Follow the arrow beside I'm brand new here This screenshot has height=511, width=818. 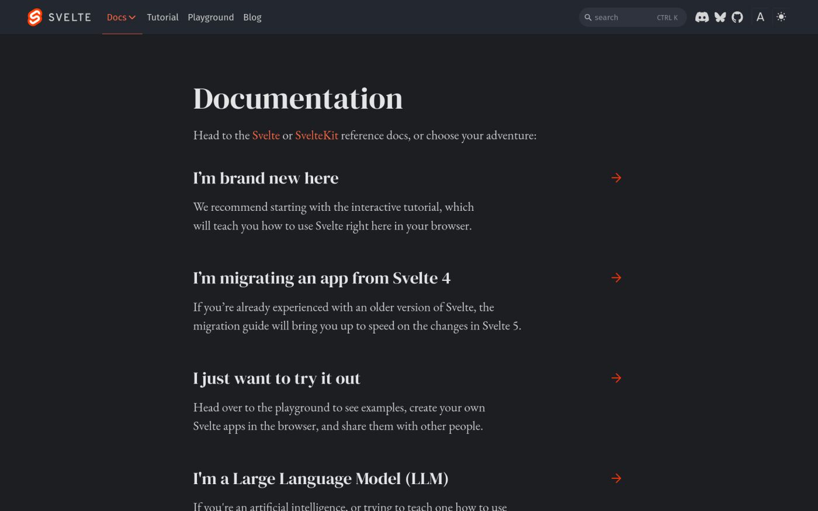pos(616,178)
